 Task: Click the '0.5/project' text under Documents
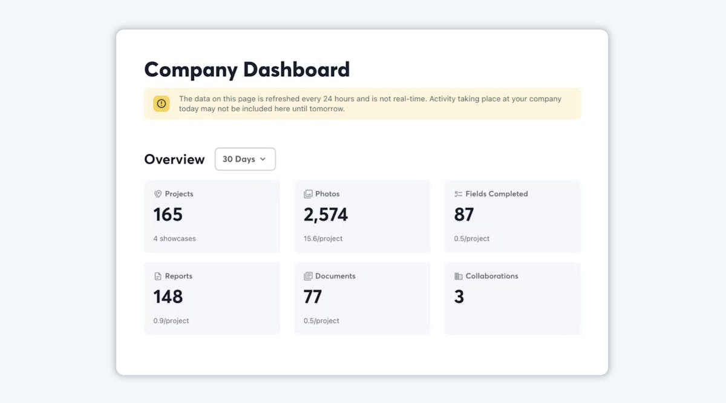[321, 321]
